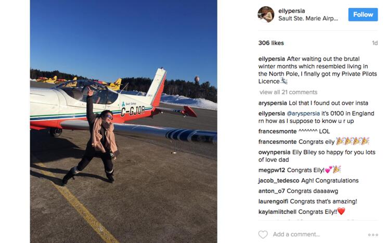The height and width of the screenshot is (243, 385).
Task: Click the @aryspersia mention link
Action: point(303,114)
